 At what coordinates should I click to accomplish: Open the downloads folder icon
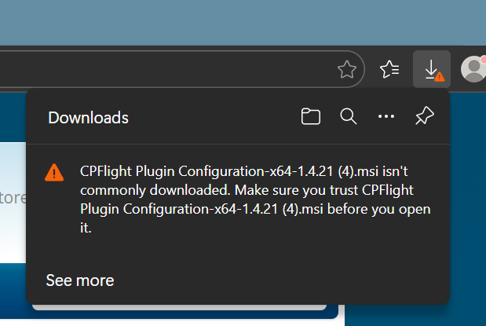pyautogui.click(x=311, y=117)
